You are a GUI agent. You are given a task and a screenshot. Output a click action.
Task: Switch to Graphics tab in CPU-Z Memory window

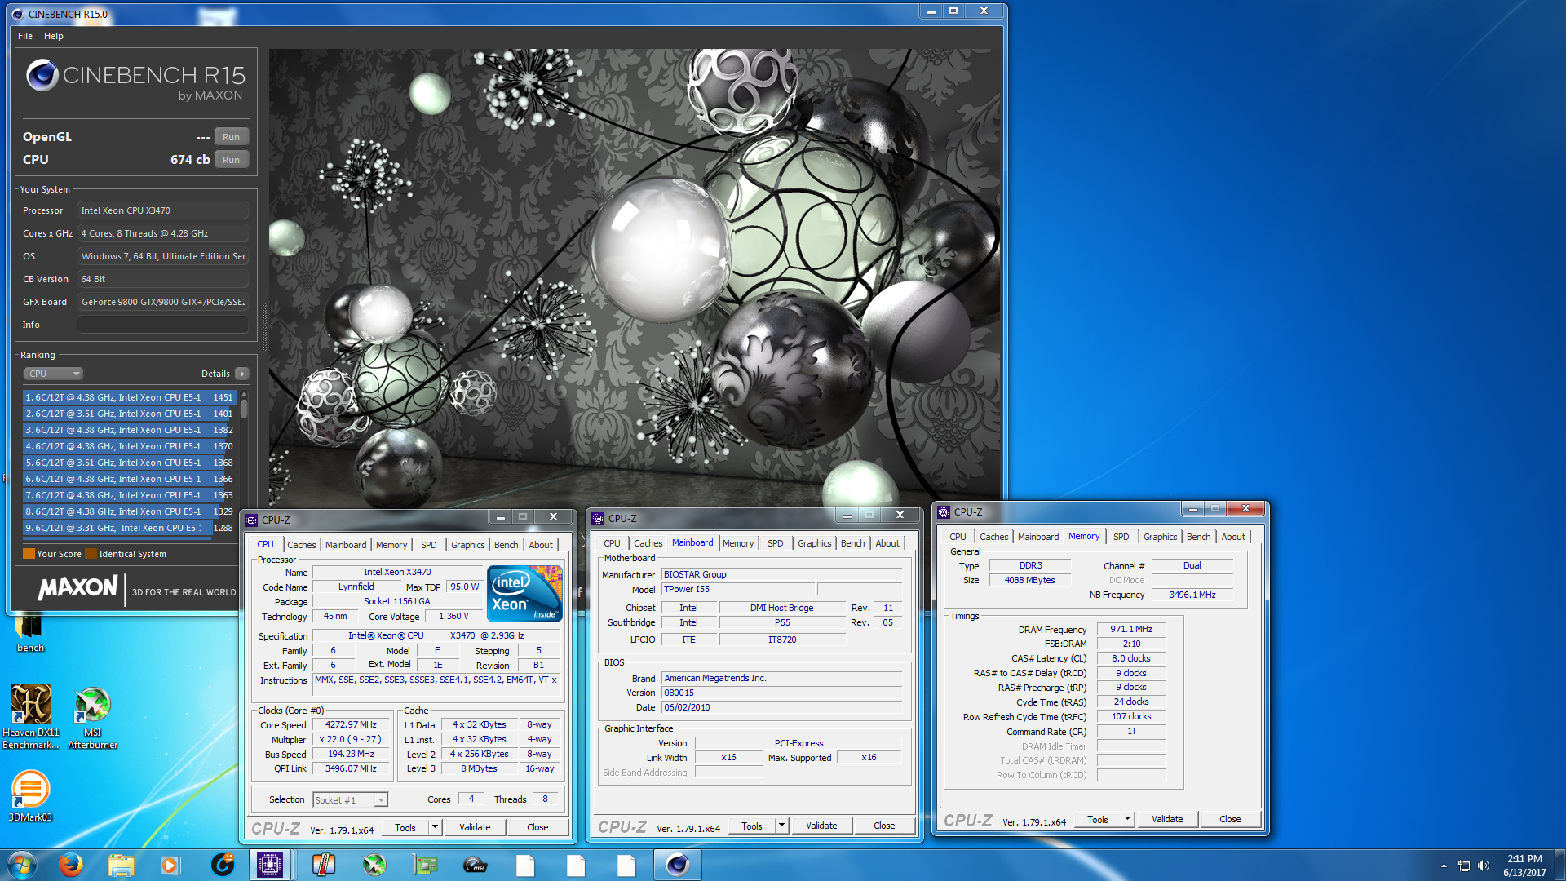(1160, 537)
